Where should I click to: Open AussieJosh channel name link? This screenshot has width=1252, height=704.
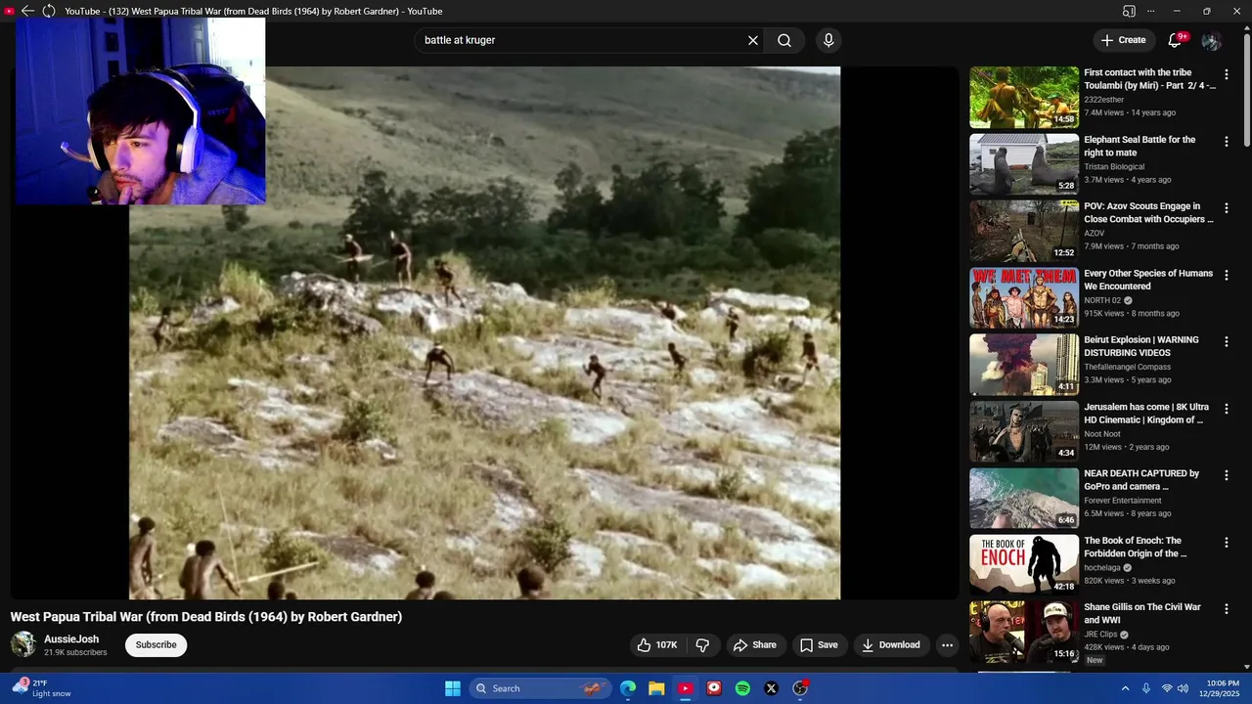click(x=71, y=639)
